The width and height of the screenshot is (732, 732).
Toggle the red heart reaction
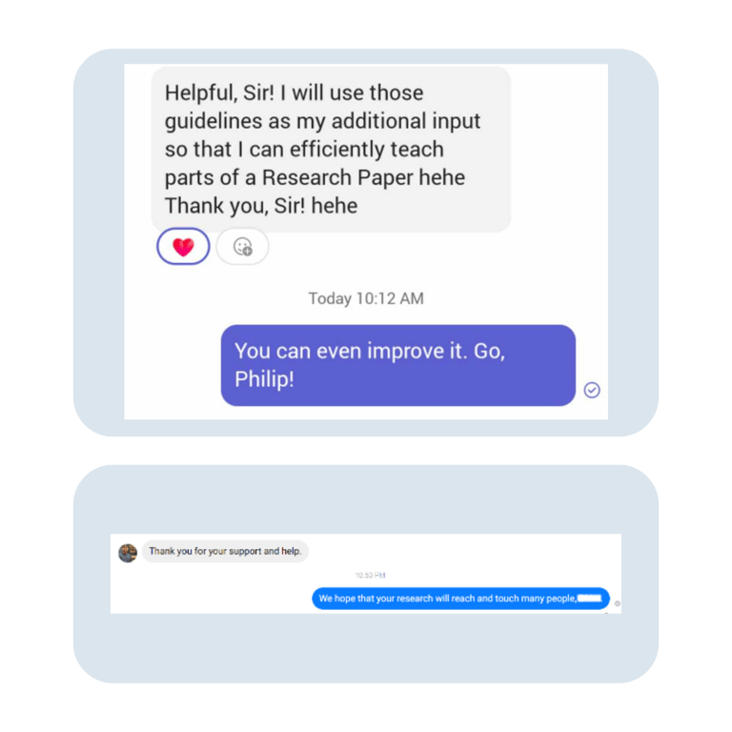183,246
